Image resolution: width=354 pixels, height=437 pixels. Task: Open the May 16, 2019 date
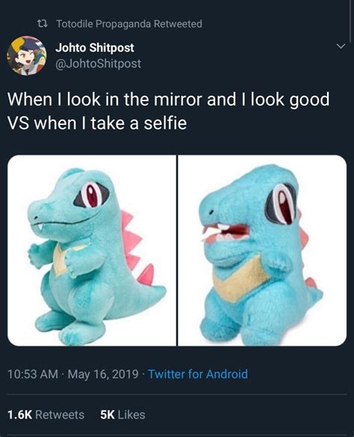coord(103,374)
